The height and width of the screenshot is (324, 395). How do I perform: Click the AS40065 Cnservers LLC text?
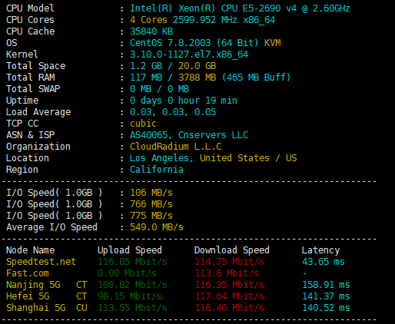189,135
